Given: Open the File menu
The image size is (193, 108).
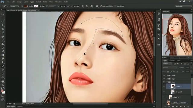Looking at the screenshot, I should point(8,2).
